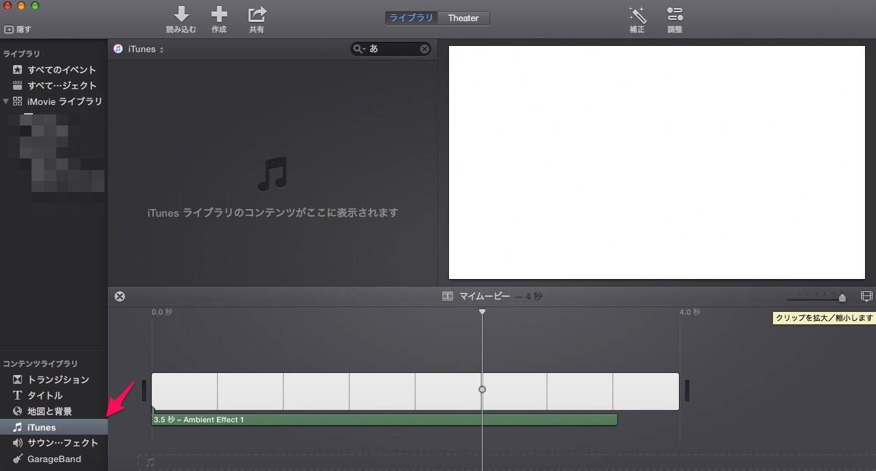The height and width of the screenshot is (471, 876).
Task: Close the timeline with X icon
Action: (120, 296)
